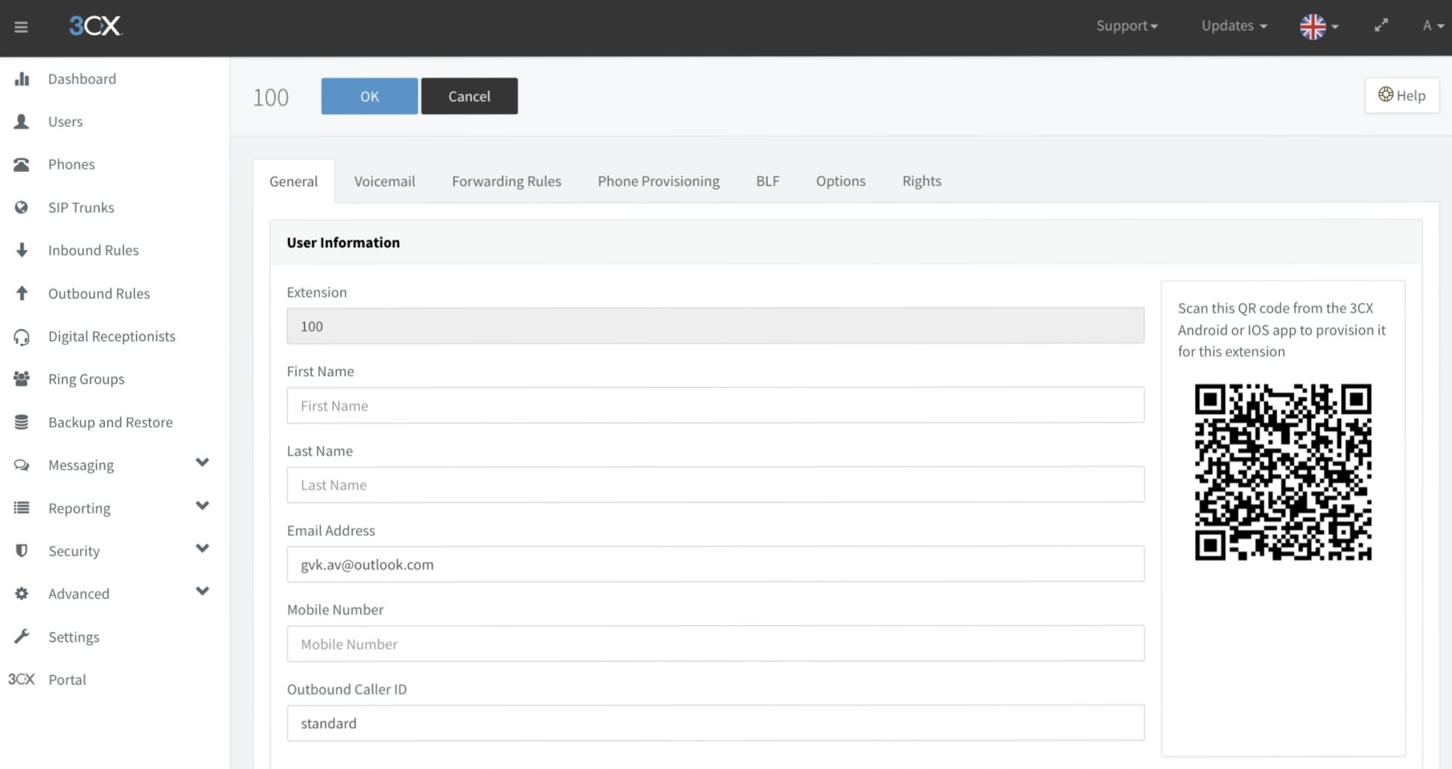
Task: Expand the Reporting submenu chevron
Action: [202, 506]
